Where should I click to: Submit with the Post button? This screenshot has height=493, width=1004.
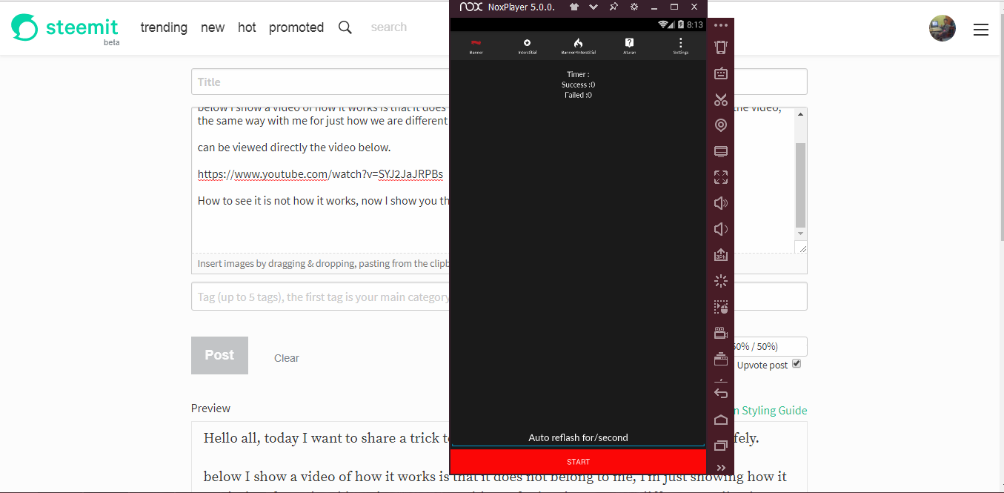tap(219, 355)
